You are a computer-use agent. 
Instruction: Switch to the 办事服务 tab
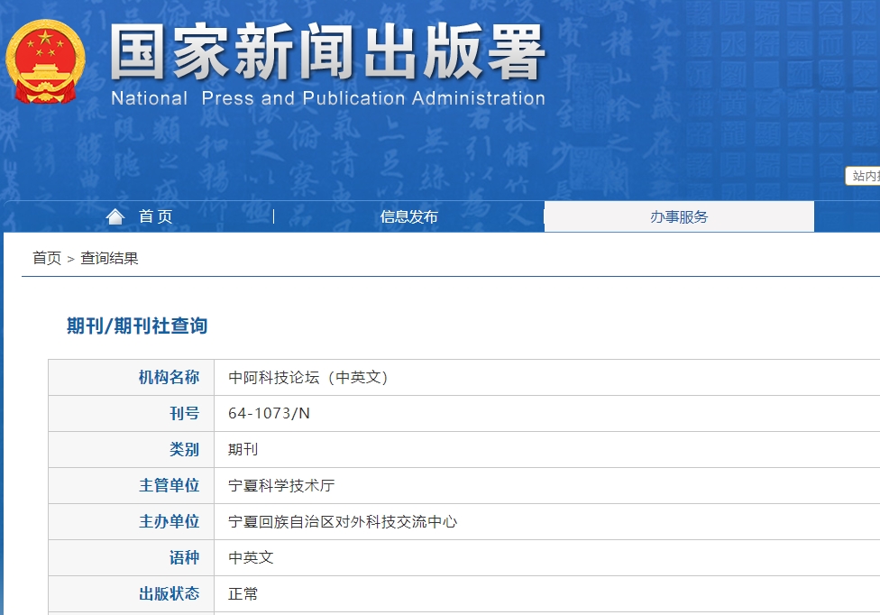679,216
